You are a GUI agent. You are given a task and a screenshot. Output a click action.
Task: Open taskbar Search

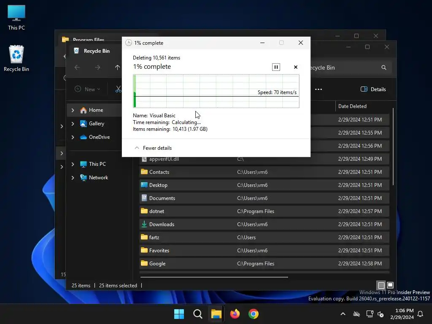(x=197, y=314)
